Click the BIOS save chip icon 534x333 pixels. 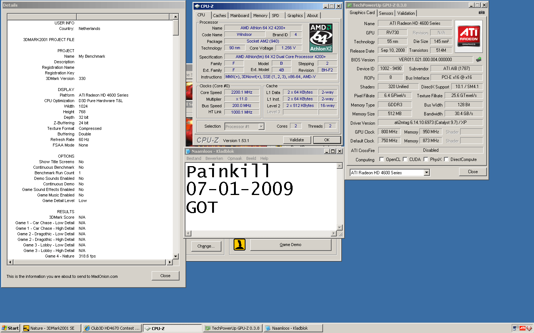(x=479, y=60)
